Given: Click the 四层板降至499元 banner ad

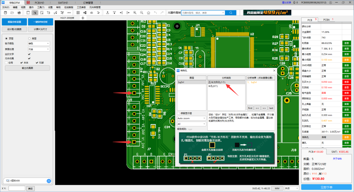Looking at the screenshot, I should (267, 13).
